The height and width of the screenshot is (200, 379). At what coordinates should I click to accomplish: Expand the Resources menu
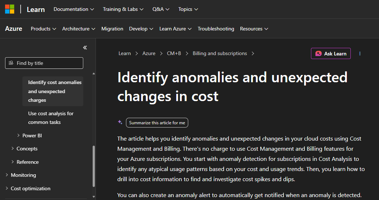254,29
